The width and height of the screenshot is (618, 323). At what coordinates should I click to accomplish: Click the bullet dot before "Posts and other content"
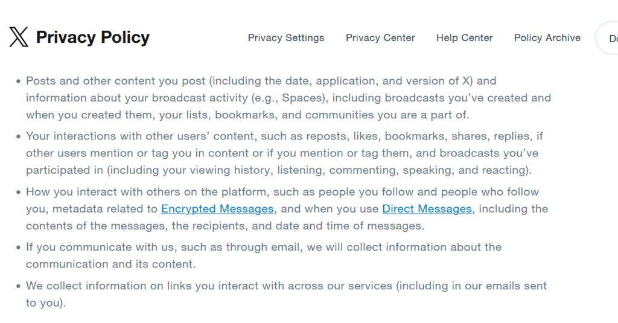click(x=18, y=82)
